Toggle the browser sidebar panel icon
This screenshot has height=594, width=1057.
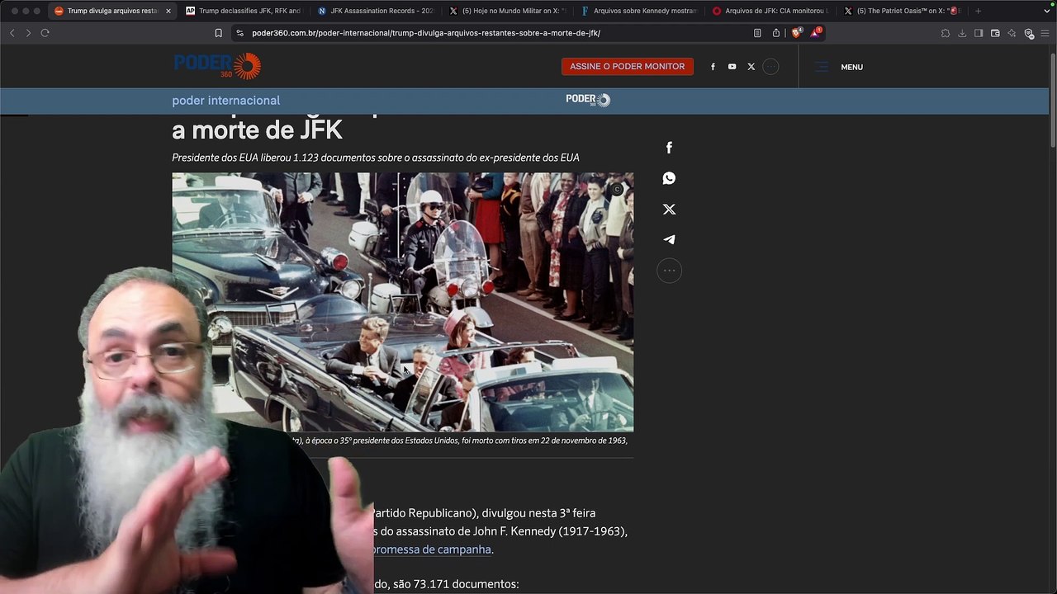pyautogui.click(x=979, y=33)
